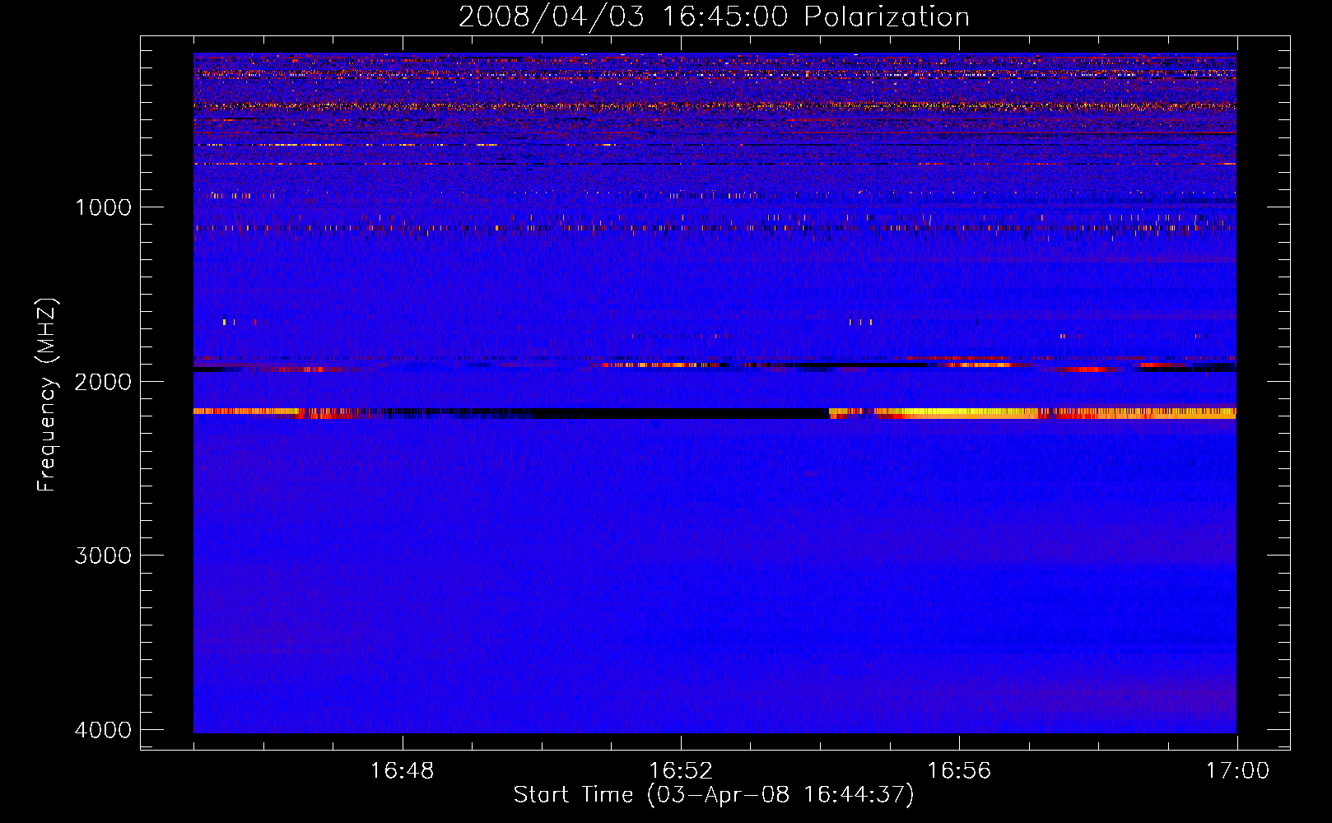This screenshot has height=823, width=1332.
Task: Click the 16:52 time tick label
Action: click(681, 771)
